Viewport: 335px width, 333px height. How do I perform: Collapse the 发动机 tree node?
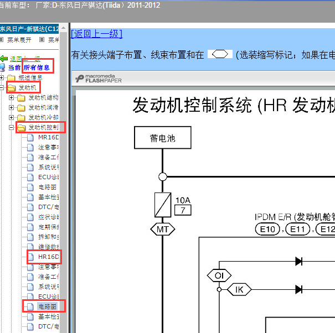2,87
